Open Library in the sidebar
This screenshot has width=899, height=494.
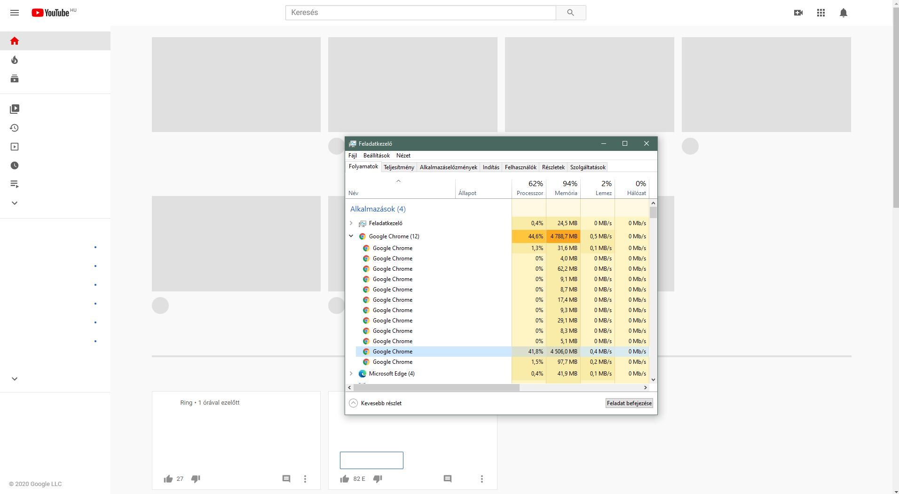click(15, 109)
